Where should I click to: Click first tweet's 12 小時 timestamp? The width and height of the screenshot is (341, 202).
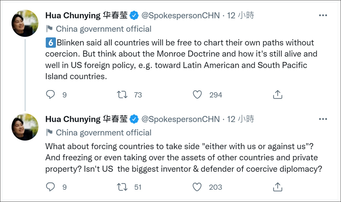click(241, 16)
